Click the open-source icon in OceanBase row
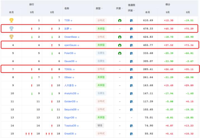This screenshot has height=138, width=200. coord(120,37)
